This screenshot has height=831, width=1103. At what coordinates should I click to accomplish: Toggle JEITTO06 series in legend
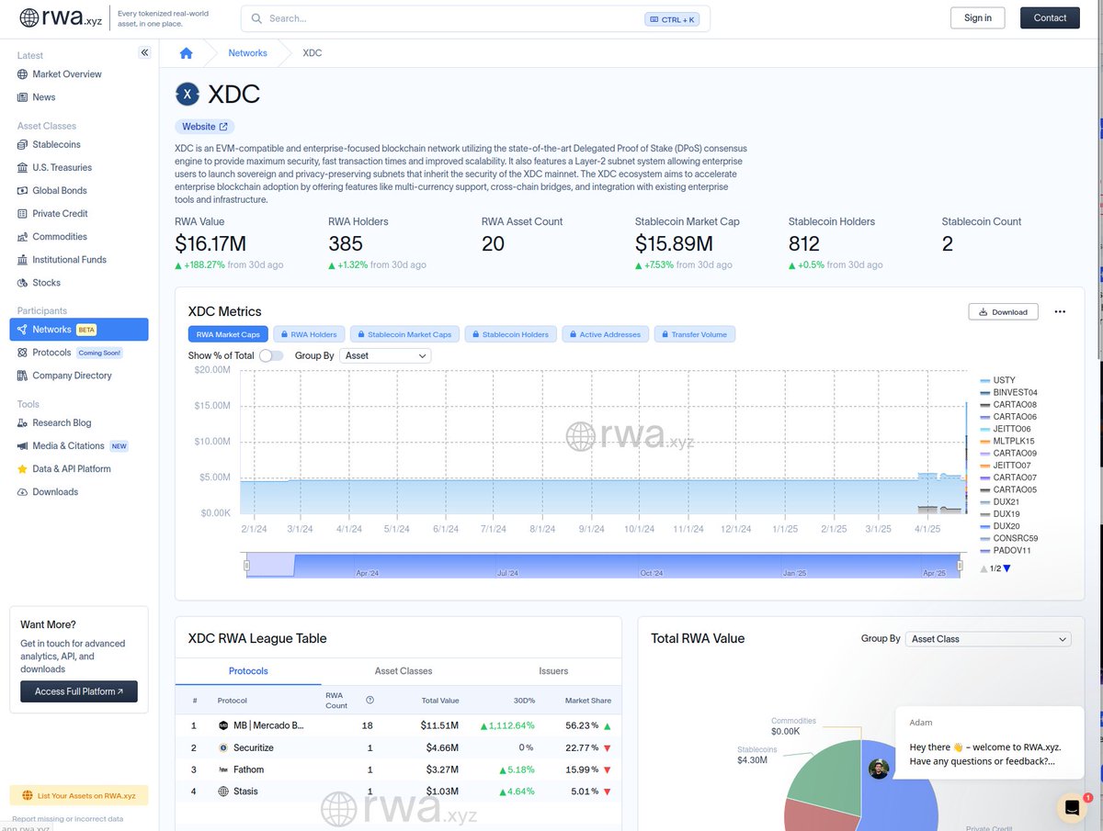(1006, 429)
